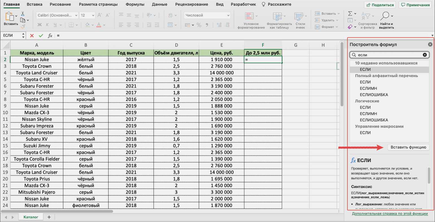Click the fx insert function icon
435x222 pixels.
[x=50, y=36]
